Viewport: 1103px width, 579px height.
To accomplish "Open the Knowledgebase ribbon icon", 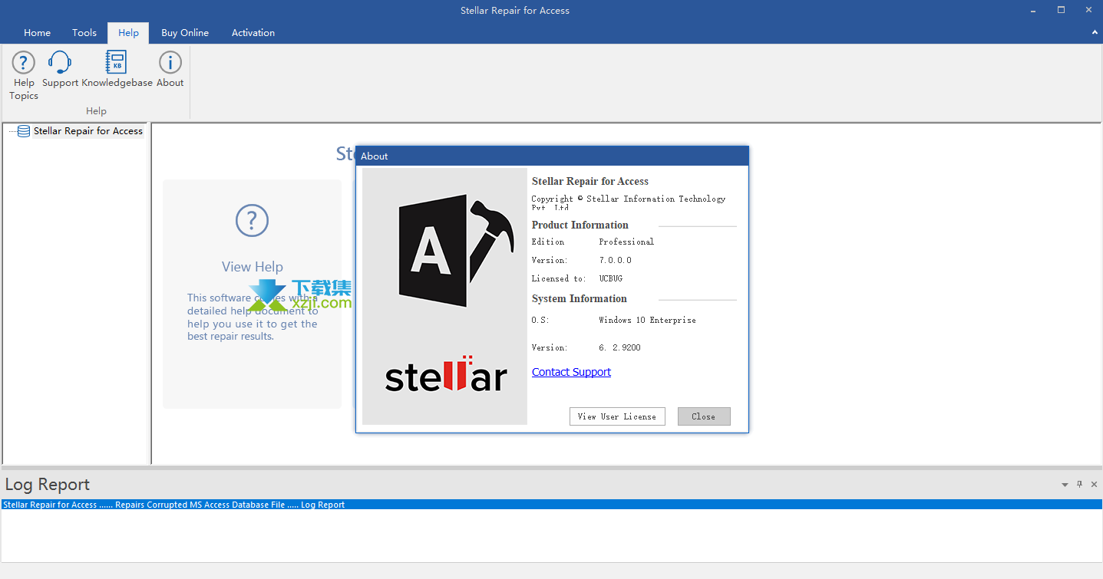I will point(117,63).
